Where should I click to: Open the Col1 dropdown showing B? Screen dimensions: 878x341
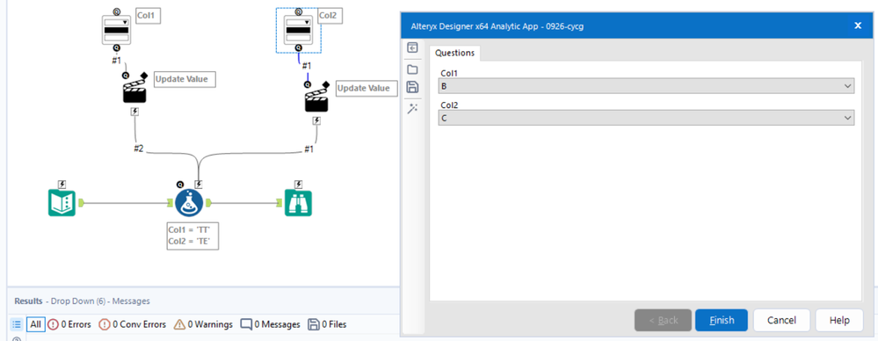[x=646, y=86]
